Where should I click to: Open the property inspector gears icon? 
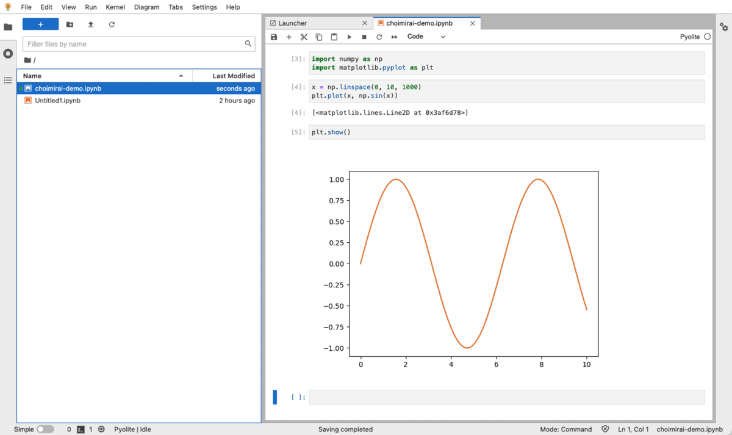723,27
